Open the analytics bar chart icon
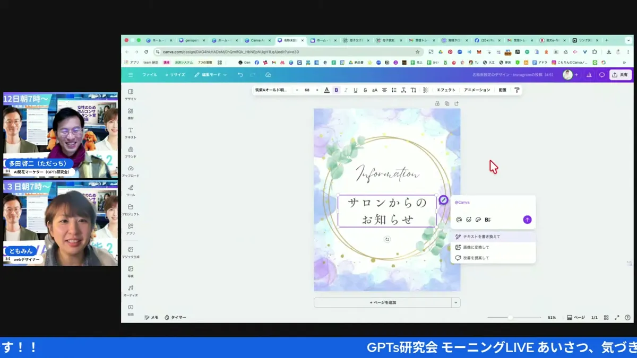637x358 pixels. click(589, 75)
